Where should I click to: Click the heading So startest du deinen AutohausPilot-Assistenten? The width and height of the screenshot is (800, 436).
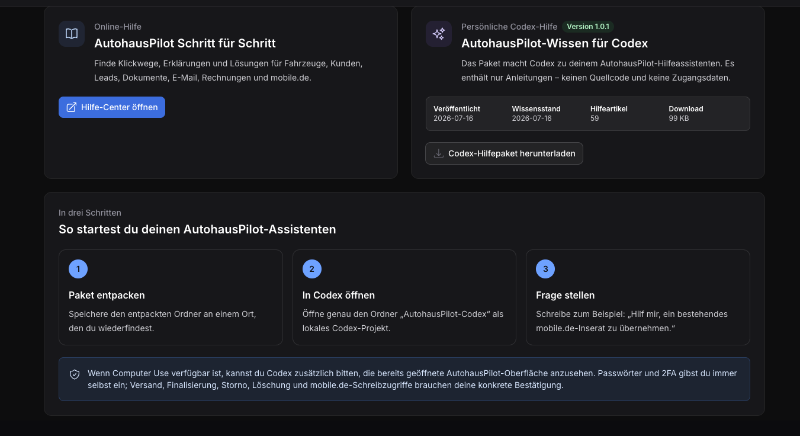[x=197, y=229]
